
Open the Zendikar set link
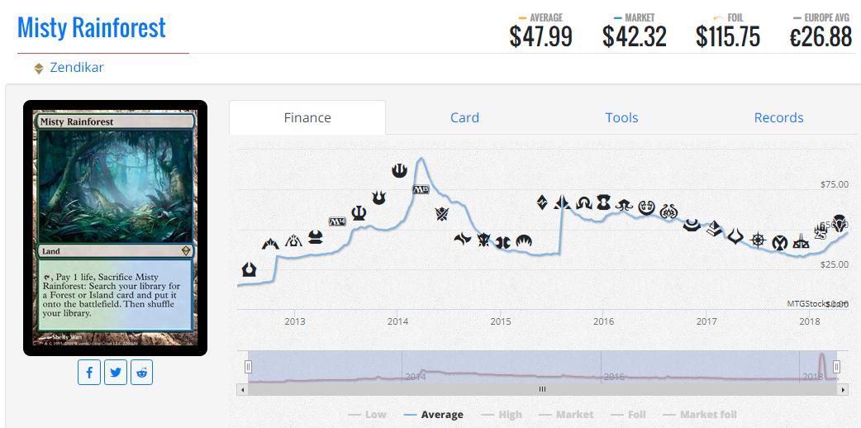point(77,68)
